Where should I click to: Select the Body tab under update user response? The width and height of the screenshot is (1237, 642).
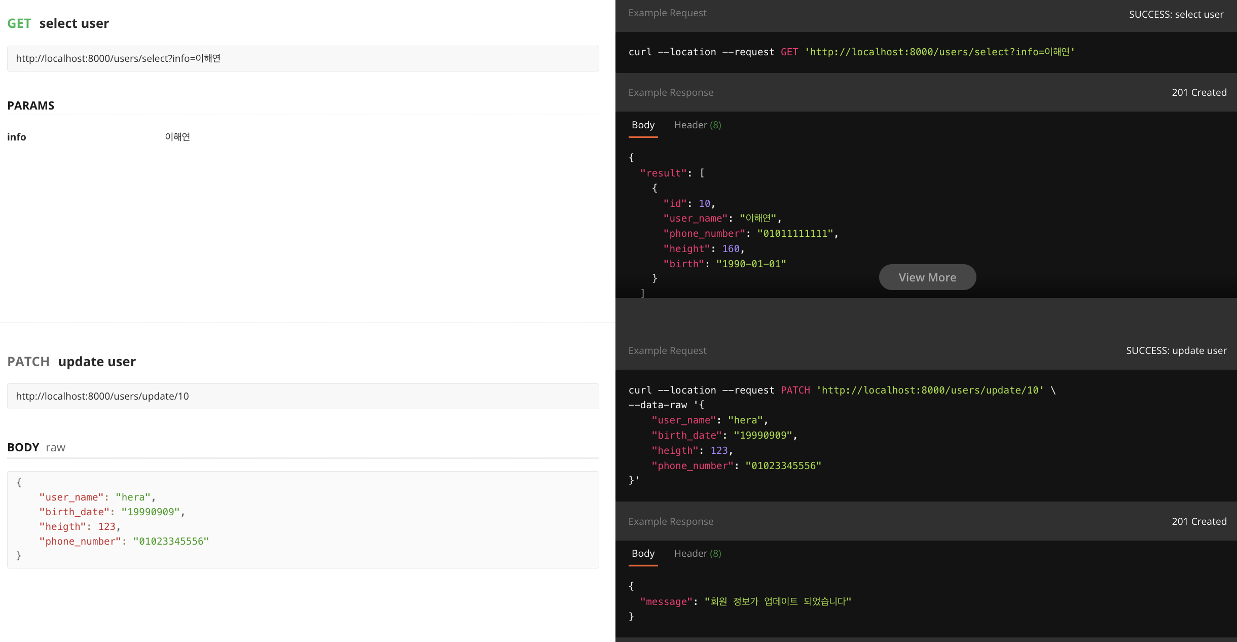(x=643, y=553)
